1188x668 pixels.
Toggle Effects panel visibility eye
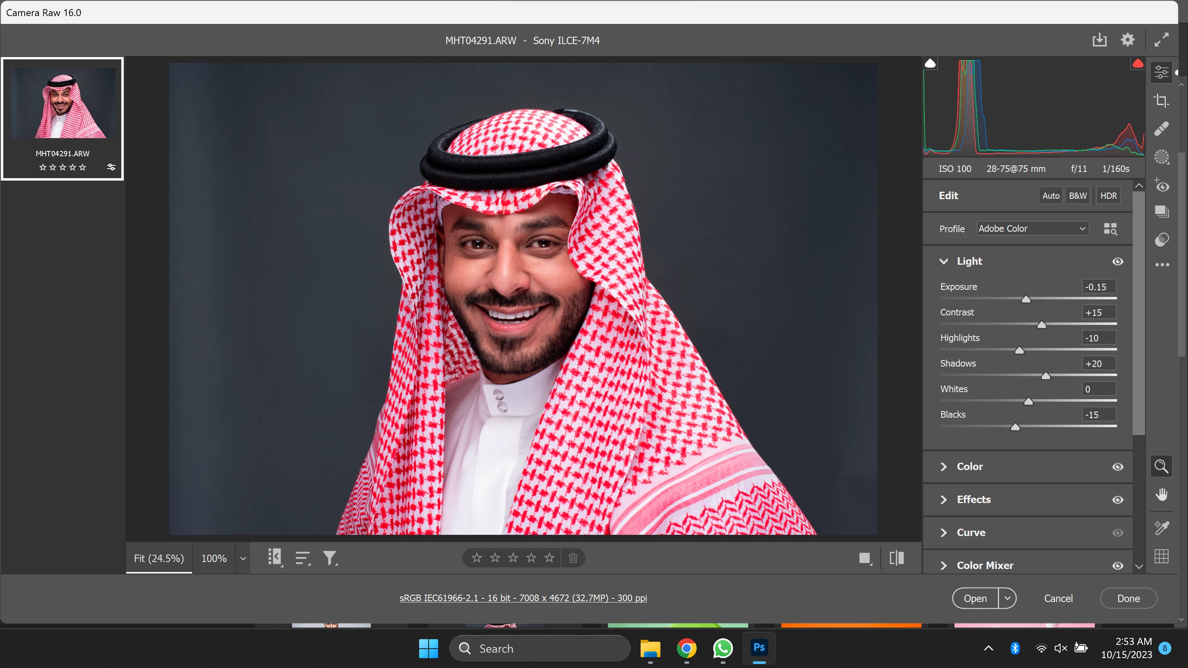coord(1117,500)
